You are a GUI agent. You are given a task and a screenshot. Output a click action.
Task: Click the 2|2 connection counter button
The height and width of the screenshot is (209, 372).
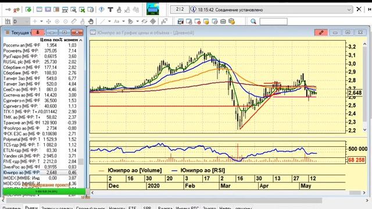[180, 9]
